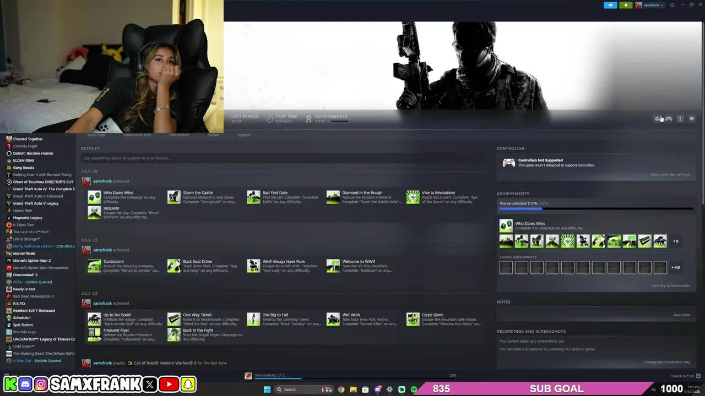Screen dimensions: 705x396
Task: Click the Storm the Castle achievement icon
Action: point(174,197)
